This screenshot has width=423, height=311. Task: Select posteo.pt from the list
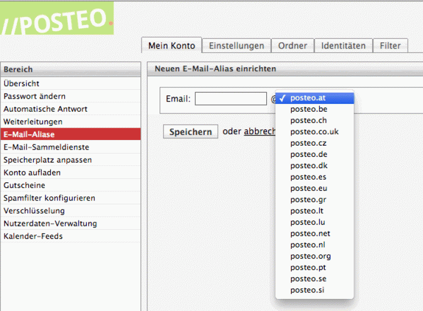pyautogui.click(x=315, y=268)
